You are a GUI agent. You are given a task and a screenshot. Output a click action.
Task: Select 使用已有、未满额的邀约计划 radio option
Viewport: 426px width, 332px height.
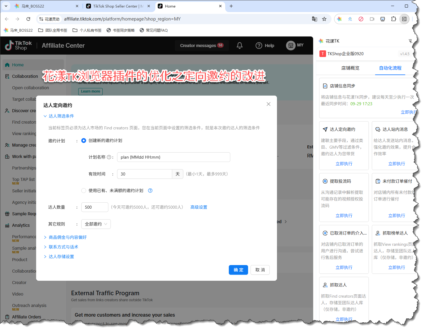click(x=84, y=191)
